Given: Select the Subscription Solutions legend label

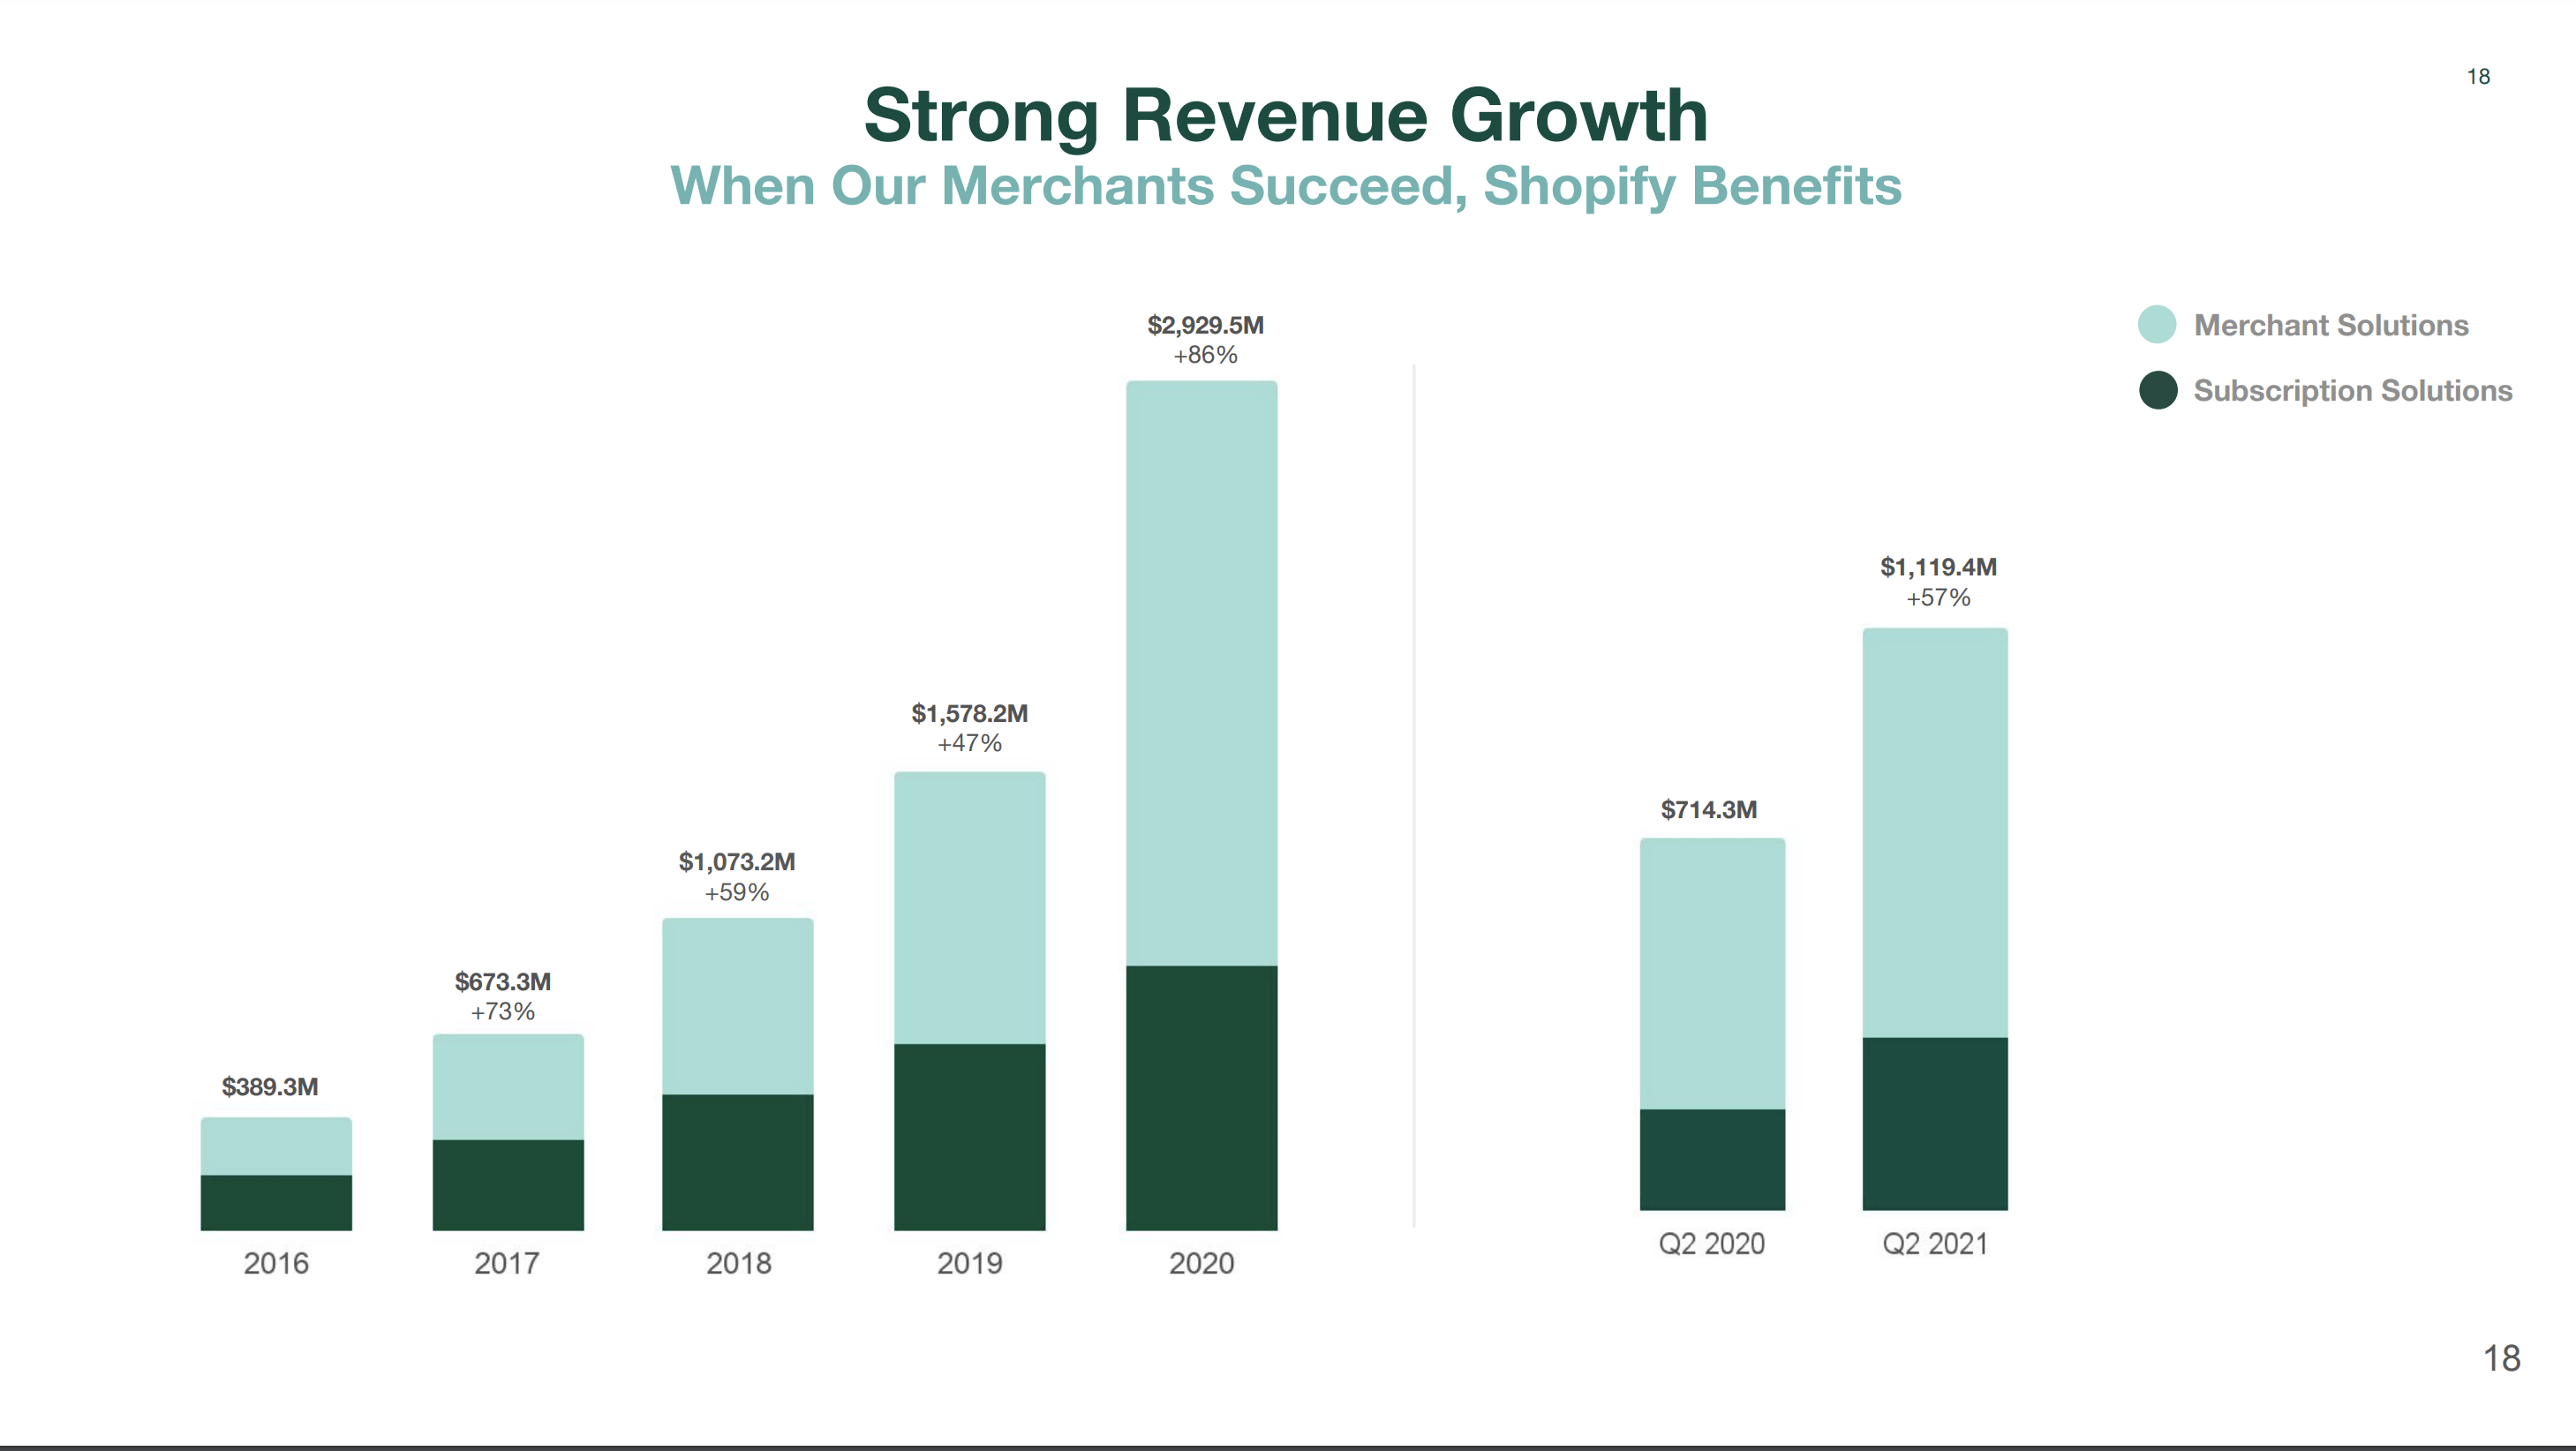Looking at the screenshot, I should click(2353, 391).
